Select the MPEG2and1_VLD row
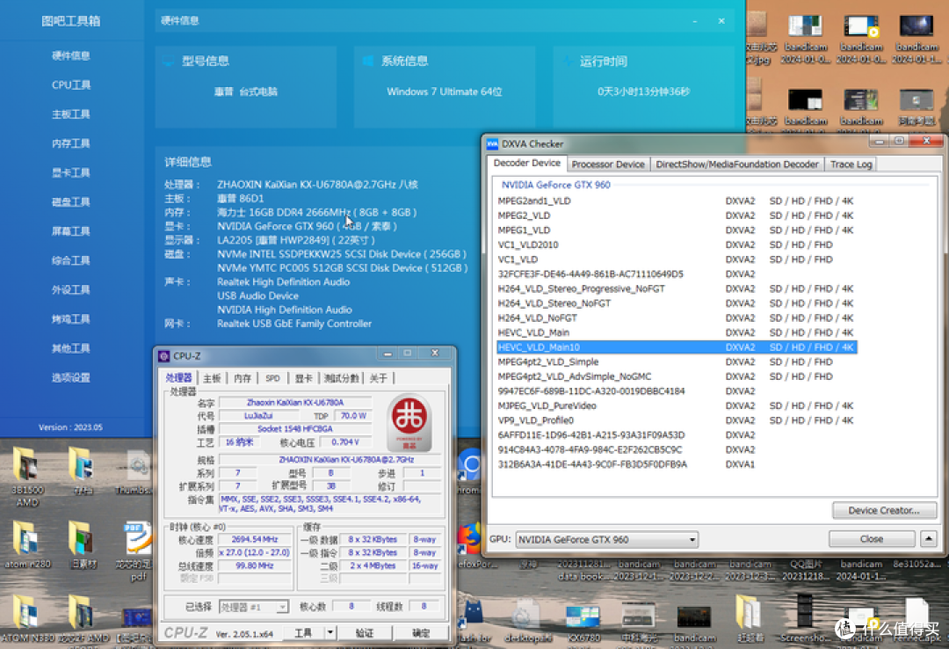 [677, 201]
